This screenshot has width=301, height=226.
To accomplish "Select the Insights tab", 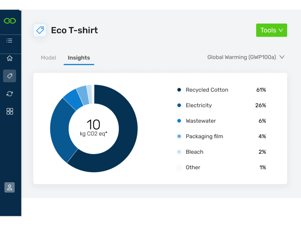I will click(79, 58).
